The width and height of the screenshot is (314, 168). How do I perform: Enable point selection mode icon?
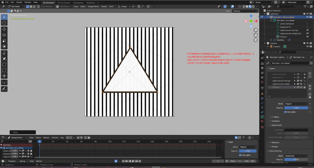[27, 6]
